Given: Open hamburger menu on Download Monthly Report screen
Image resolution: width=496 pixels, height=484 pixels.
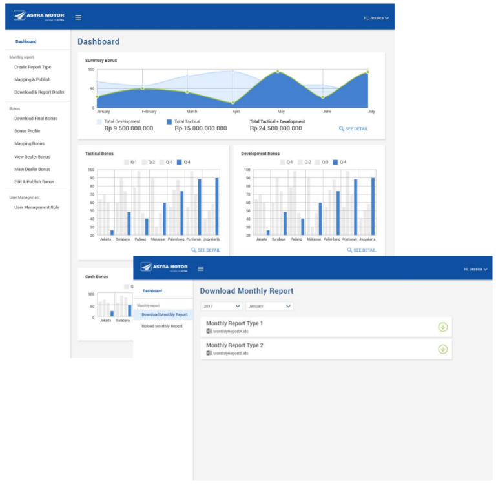Looking at the screenshot, I should click(x=201, y=268).
